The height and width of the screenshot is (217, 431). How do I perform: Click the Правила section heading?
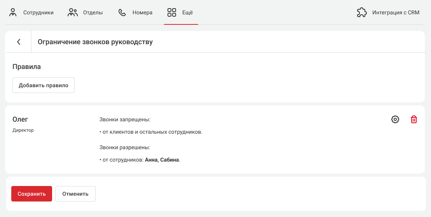26,67
